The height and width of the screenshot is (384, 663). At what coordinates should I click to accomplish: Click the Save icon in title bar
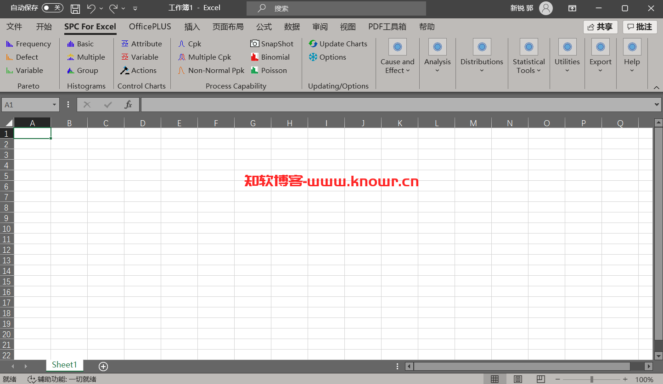pos(75,8)
